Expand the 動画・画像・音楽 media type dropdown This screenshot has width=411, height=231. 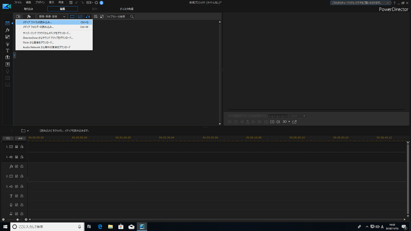click(x=52, y=16)
